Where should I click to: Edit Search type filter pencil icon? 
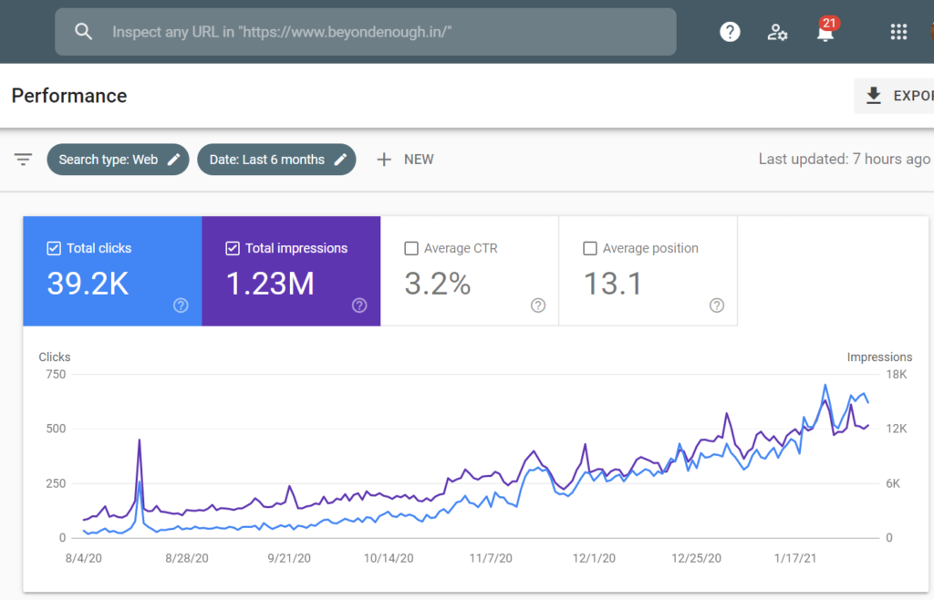[174, 160]
